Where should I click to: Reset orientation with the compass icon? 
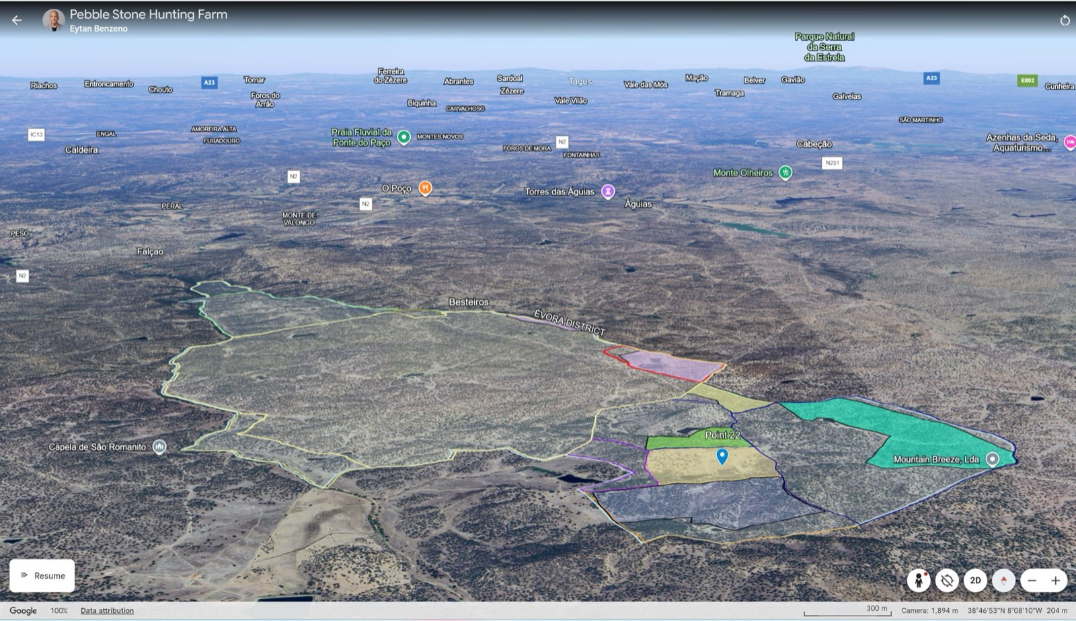click(x=1003, y=580)
